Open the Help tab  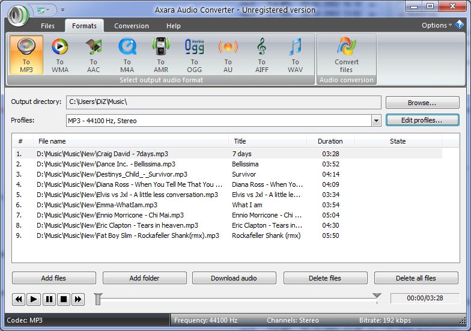click(174, 26)
